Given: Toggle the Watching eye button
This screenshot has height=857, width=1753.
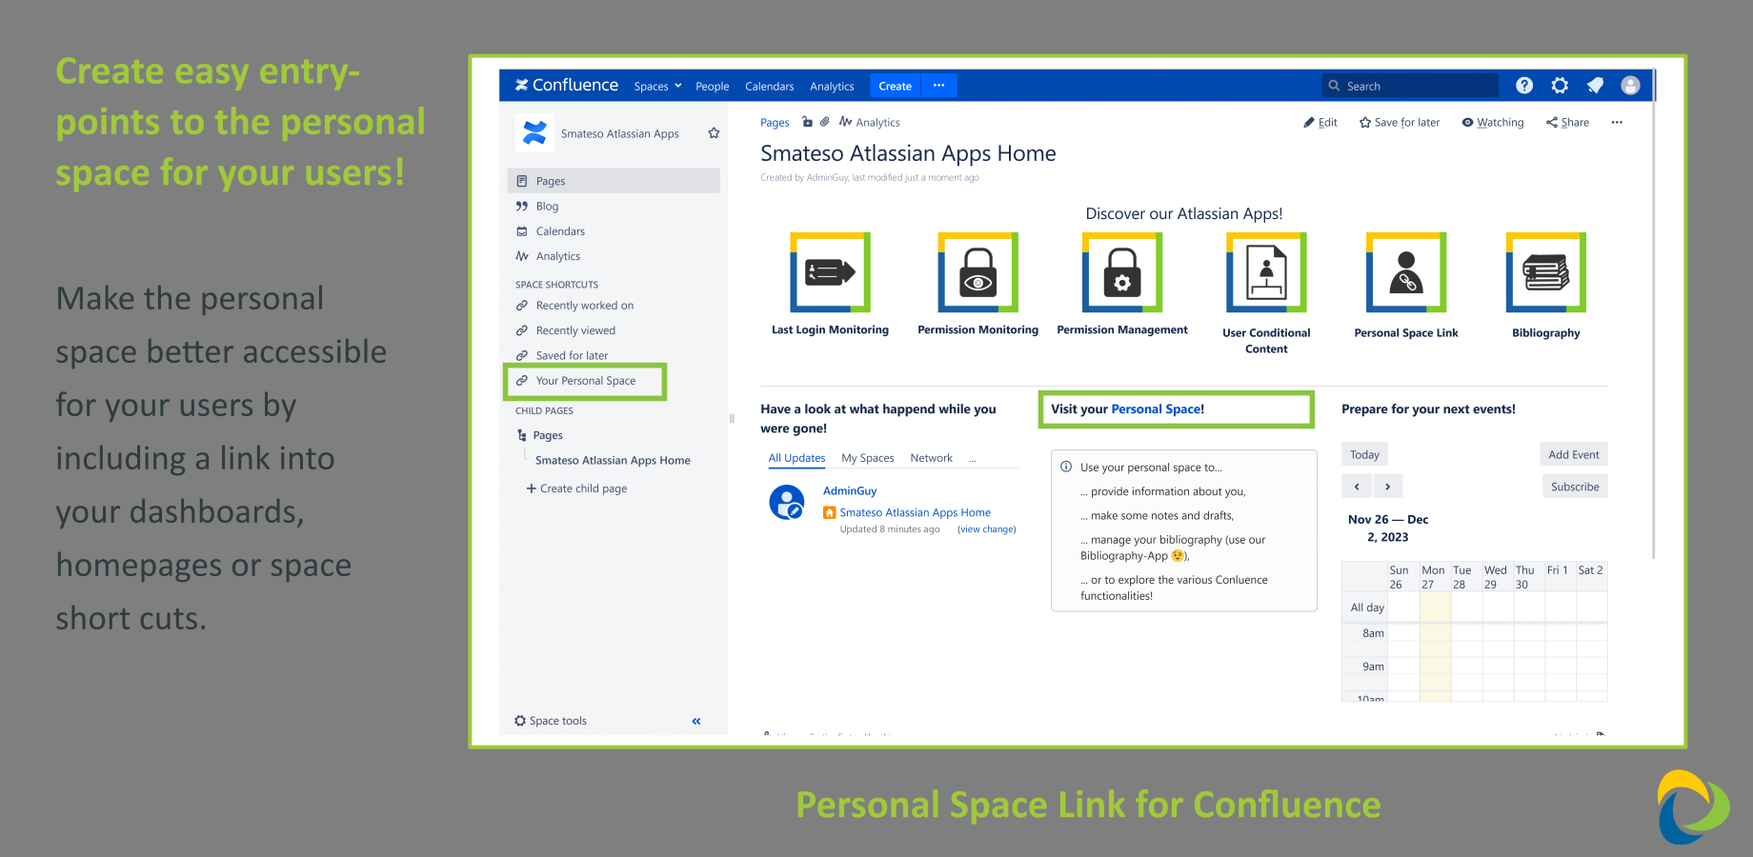Looking at the screenshot, I should pyautogui.click(x=1493, y=123).
